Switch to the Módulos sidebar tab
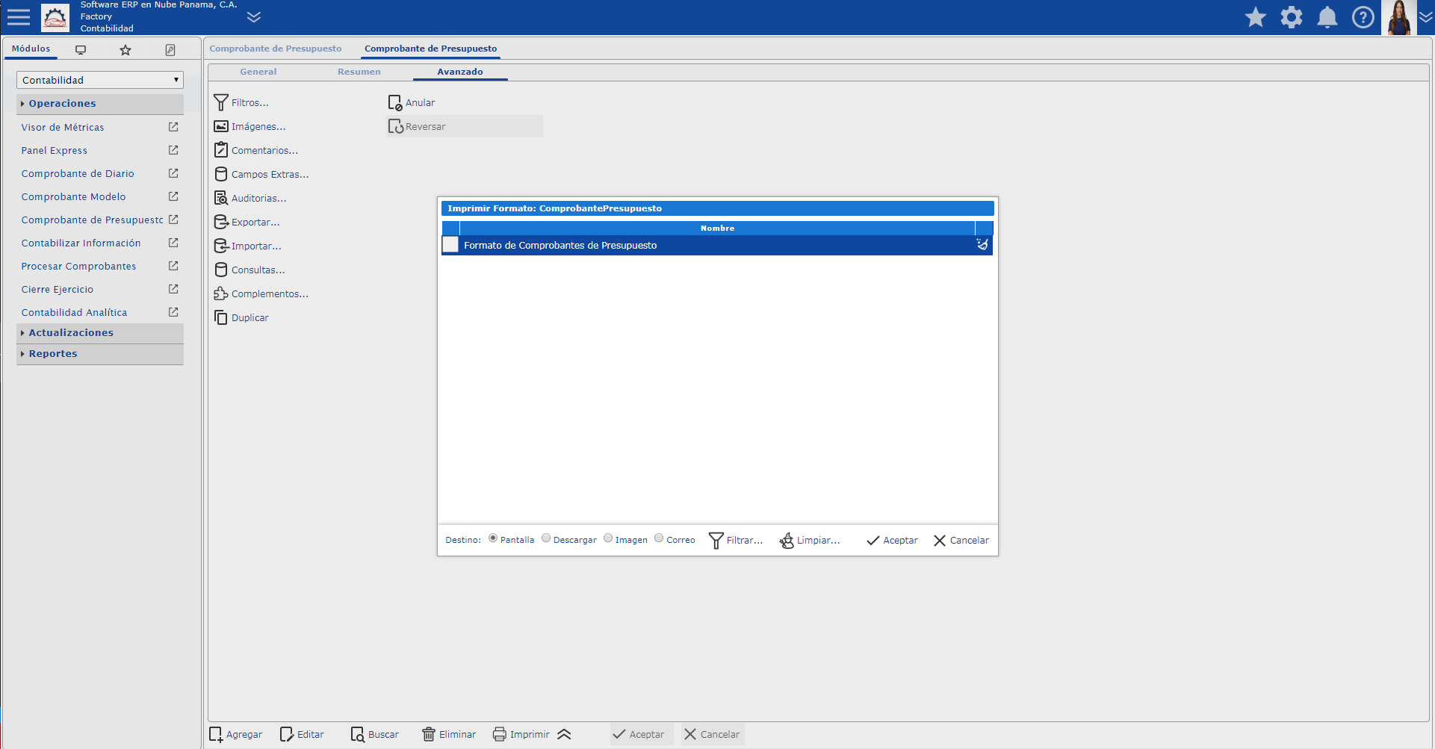Viewport: 1435px width, 749px height. coord(31,49)
